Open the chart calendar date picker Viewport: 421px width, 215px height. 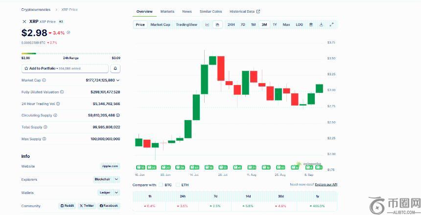pos(311,24)
